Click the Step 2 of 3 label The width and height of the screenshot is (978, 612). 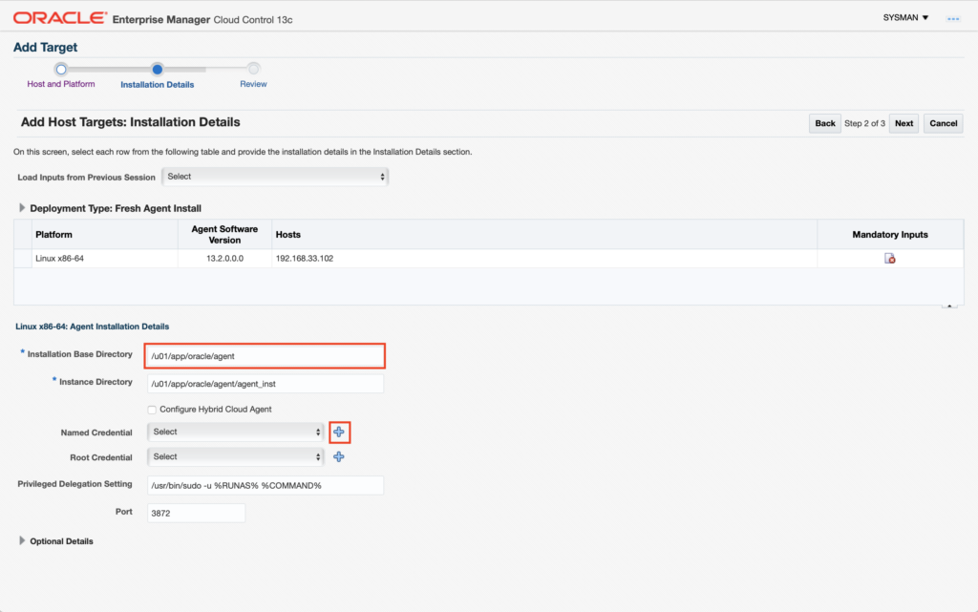pyautogui.click(x=864, y=123)
